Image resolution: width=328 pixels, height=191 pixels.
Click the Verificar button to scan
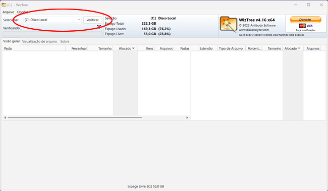pyautogui.click(x=92, y=20)
